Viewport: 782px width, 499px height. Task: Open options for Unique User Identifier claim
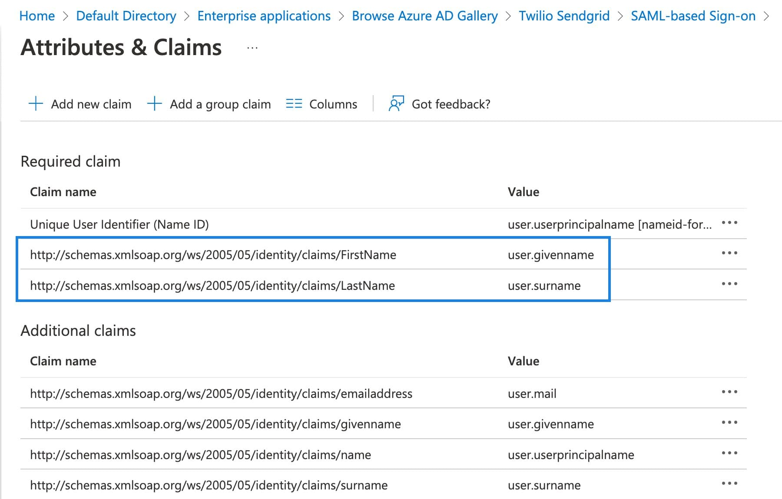[x=730, y=223]
